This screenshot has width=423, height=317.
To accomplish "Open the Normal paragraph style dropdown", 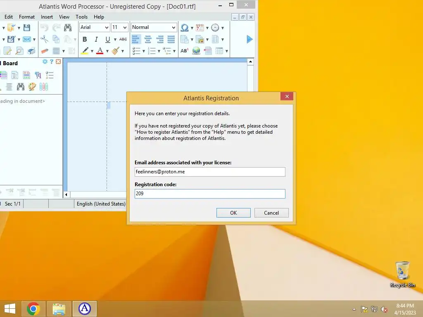I will pos(174,28).
